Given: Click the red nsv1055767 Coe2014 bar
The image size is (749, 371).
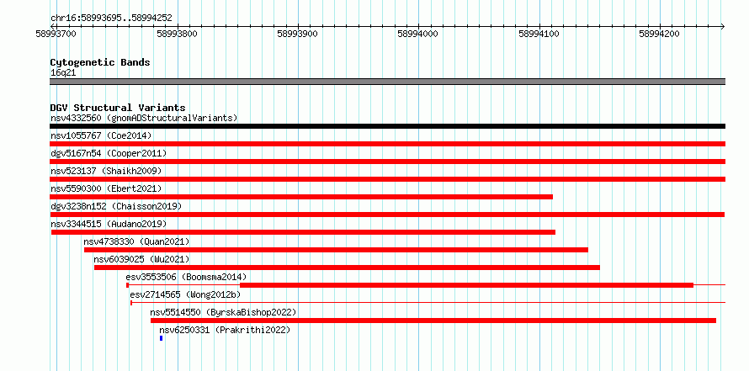Looking at the screenshot, I should (x=387, y=144).
